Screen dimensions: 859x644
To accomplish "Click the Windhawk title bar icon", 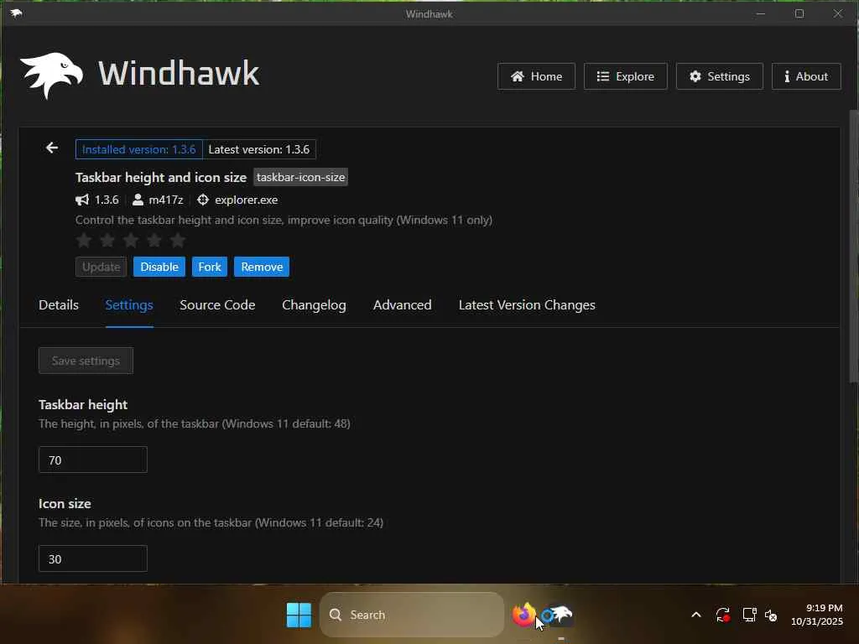I will click(x=16, y=13).
